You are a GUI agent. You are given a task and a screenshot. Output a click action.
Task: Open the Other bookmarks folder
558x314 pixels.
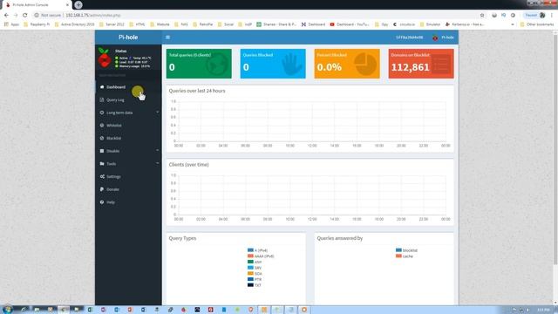point(537,24)
